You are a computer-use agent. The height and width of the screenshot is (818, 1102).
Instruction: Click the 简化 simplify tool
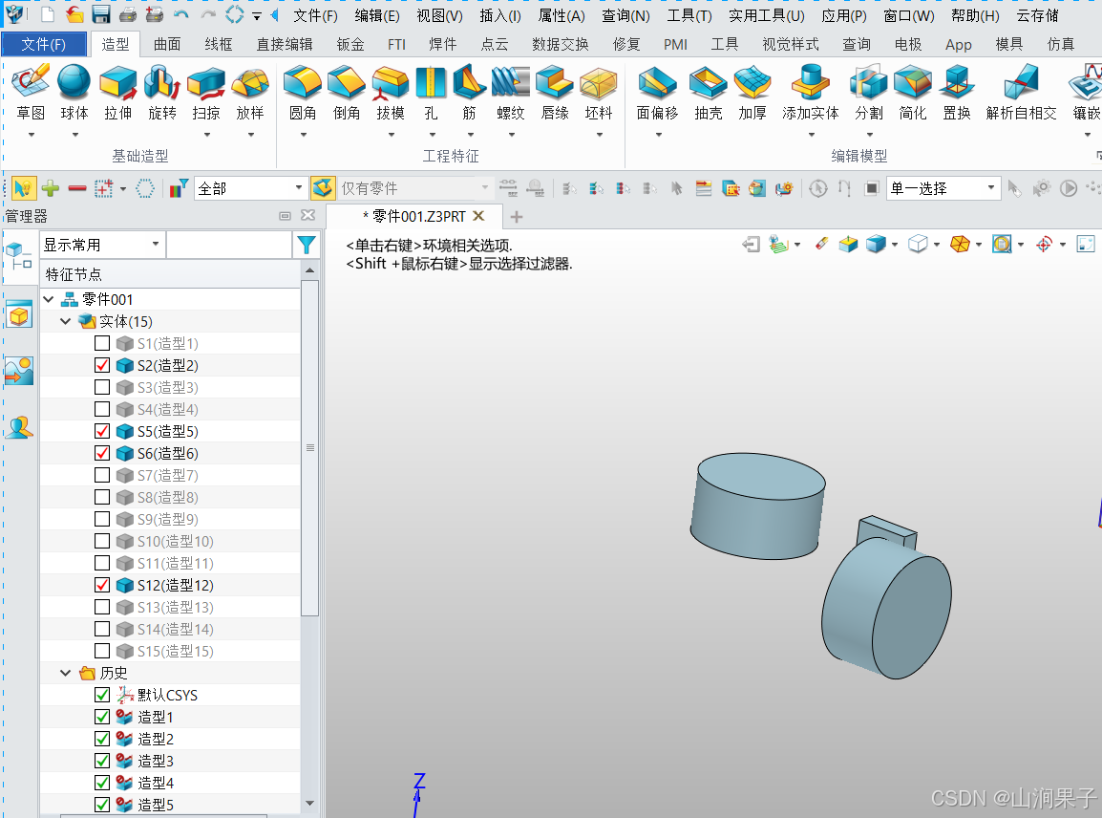(912, 93)
